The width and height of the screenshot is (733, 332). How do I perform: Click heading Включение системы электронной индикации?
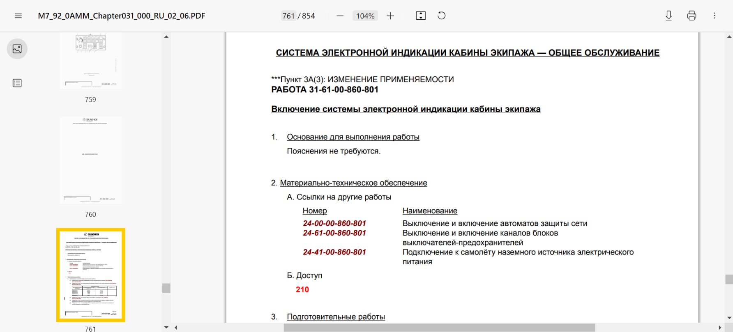406,109
